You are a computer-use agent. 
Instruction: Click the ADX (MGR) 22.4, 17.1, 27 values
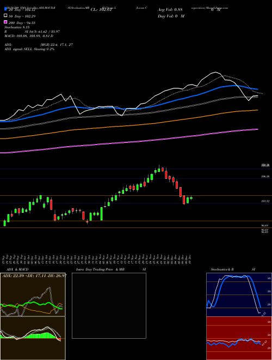tap(39, 45)
